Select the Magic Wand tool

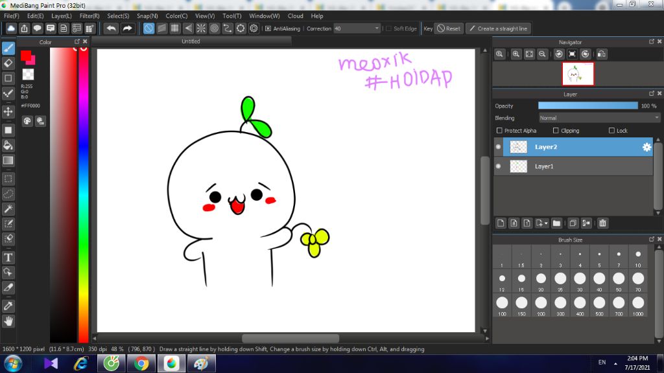(8, 209)
